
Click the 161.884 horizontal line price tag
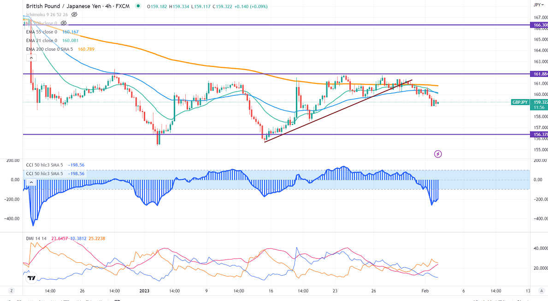(x=540, y=74)
